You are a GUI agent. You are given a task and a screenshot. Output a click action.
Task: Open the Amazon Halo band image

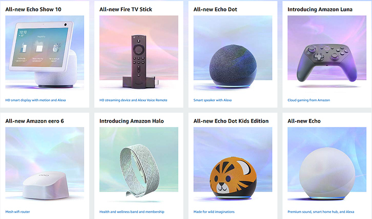coord(139,165)
